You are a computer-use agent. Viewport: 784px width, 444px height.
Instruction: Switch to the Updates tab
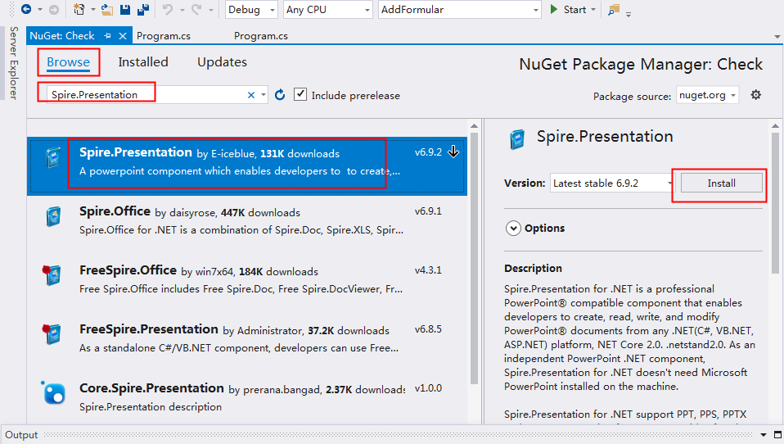point(222,62)
